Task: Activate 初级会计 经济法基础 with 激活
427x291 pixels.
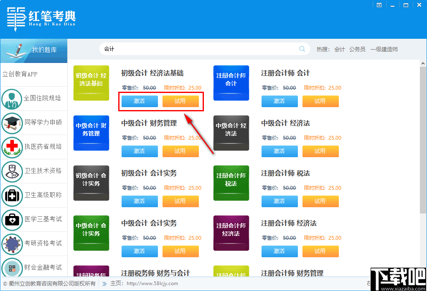Action: (140, 101)
